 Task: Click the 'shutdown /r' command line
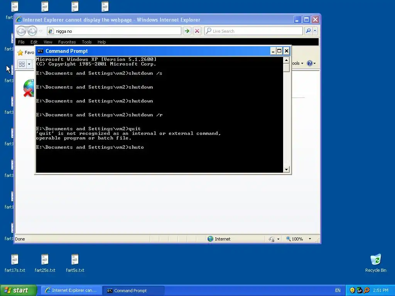(x=99, y=115)
